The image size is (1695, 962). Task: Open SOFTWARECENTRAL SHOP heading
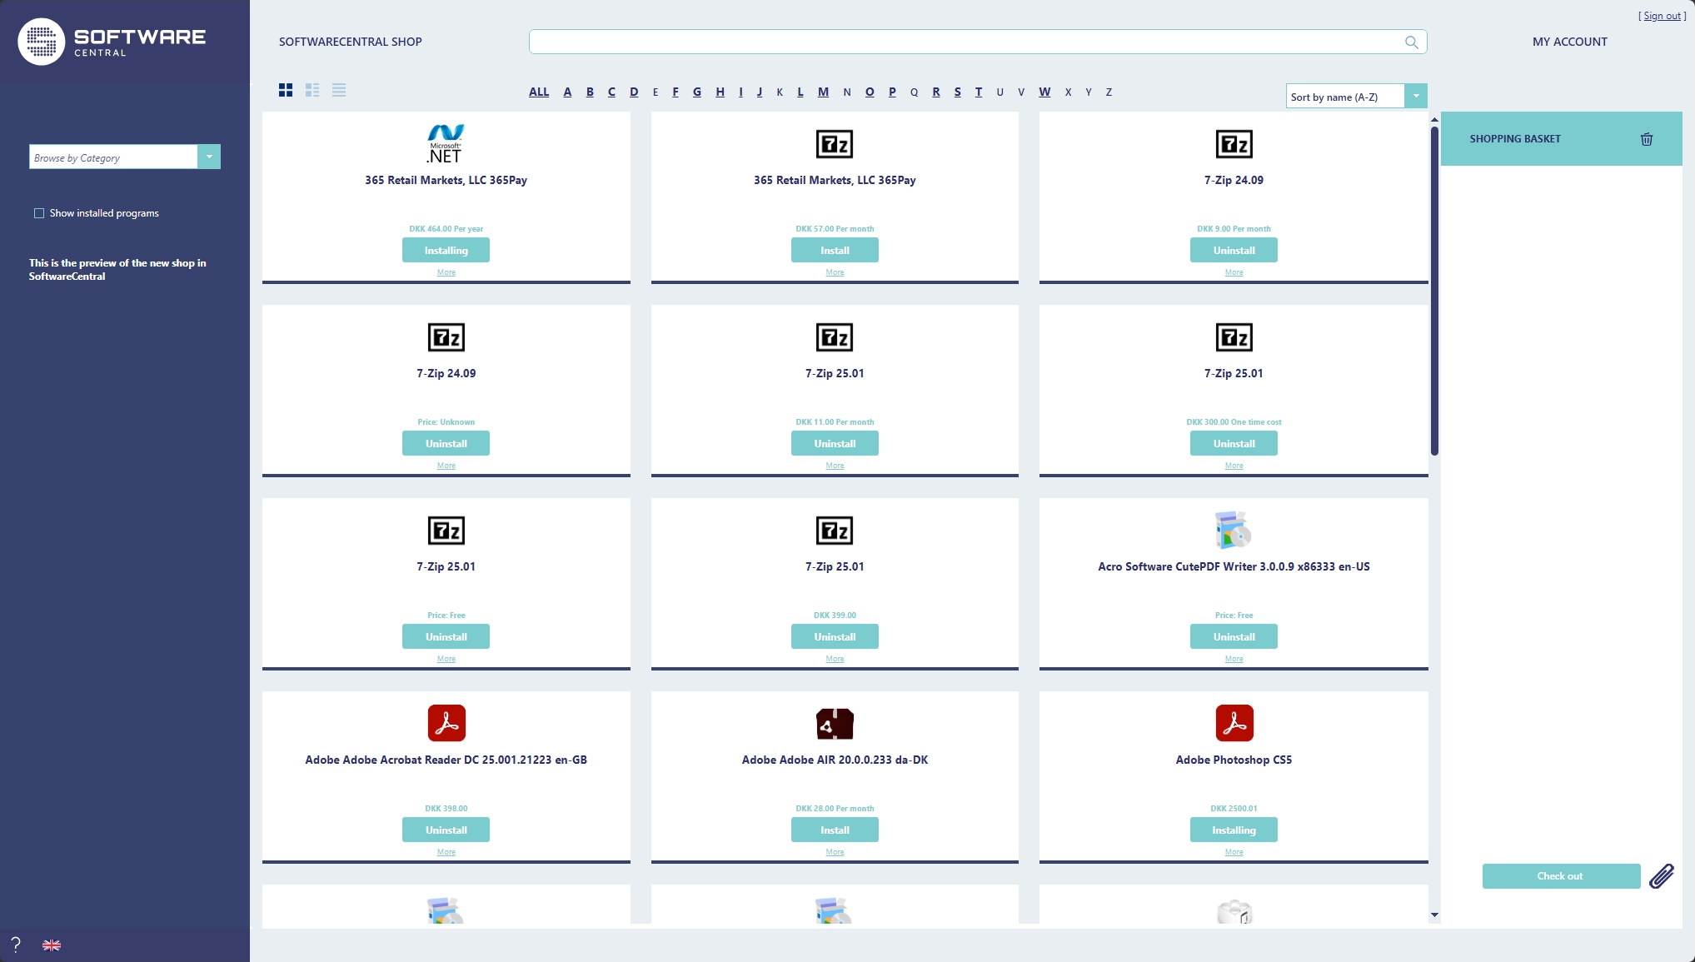click(350, 42)
